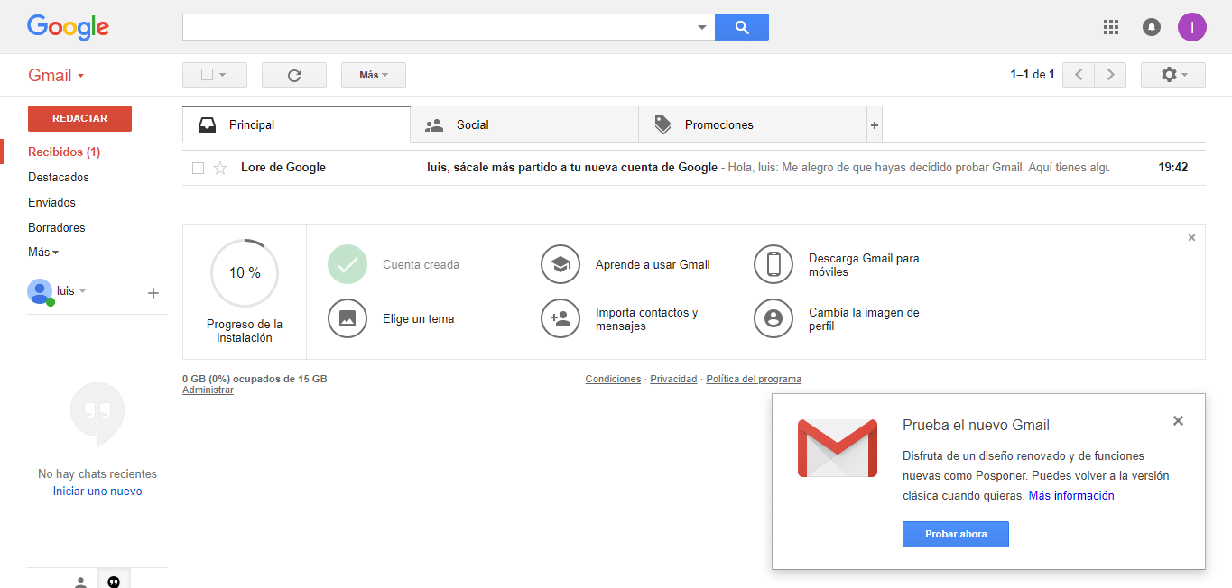Screen dimensions: 1232x588
Task: Click the 'Probar ahora' button
Action: (x=955, y=535)
